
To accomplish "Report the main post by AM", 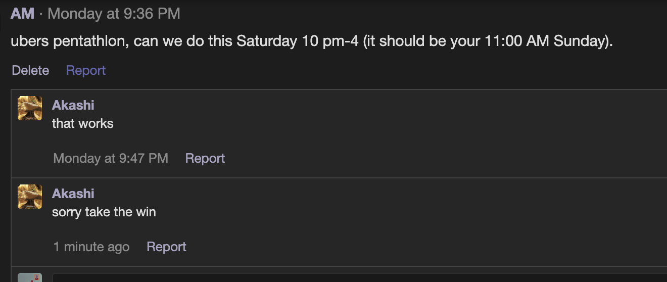I will (86, 70).
